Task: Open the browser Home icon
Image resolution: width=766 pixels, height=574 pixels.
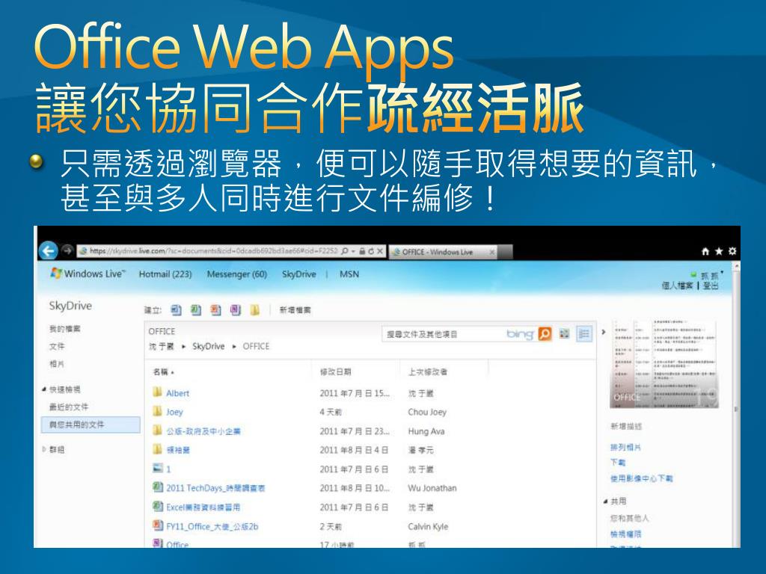Action: (x=705, y=251)
